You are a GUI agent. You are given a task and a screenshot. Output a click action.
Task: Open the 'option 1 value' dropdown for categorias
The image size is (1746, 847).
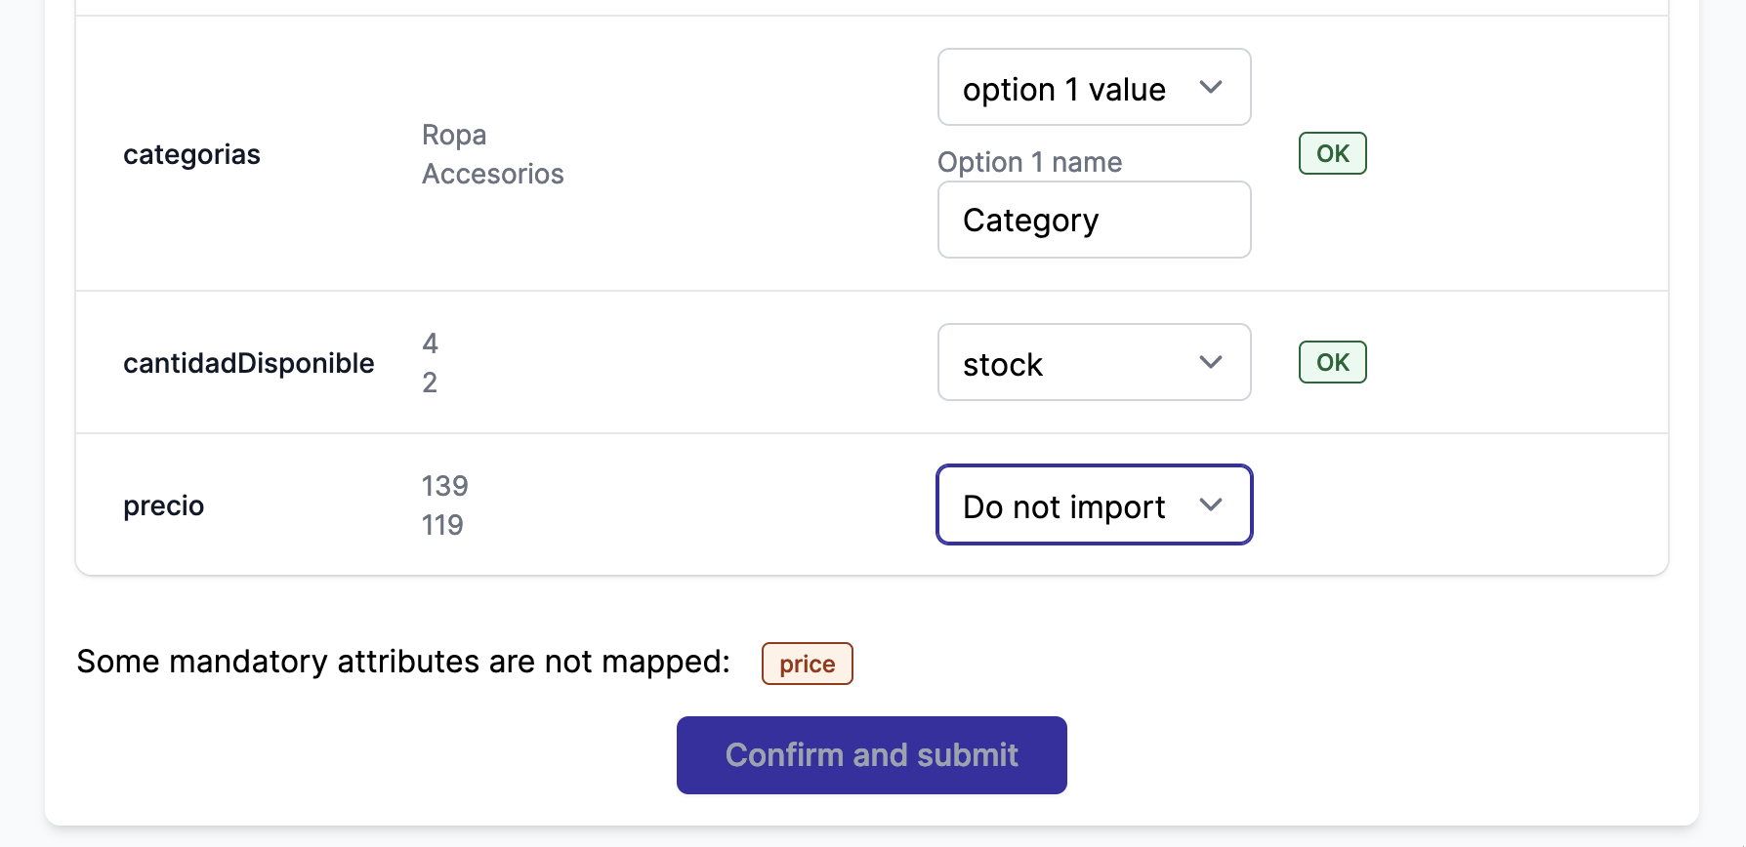pos(1094,87)
